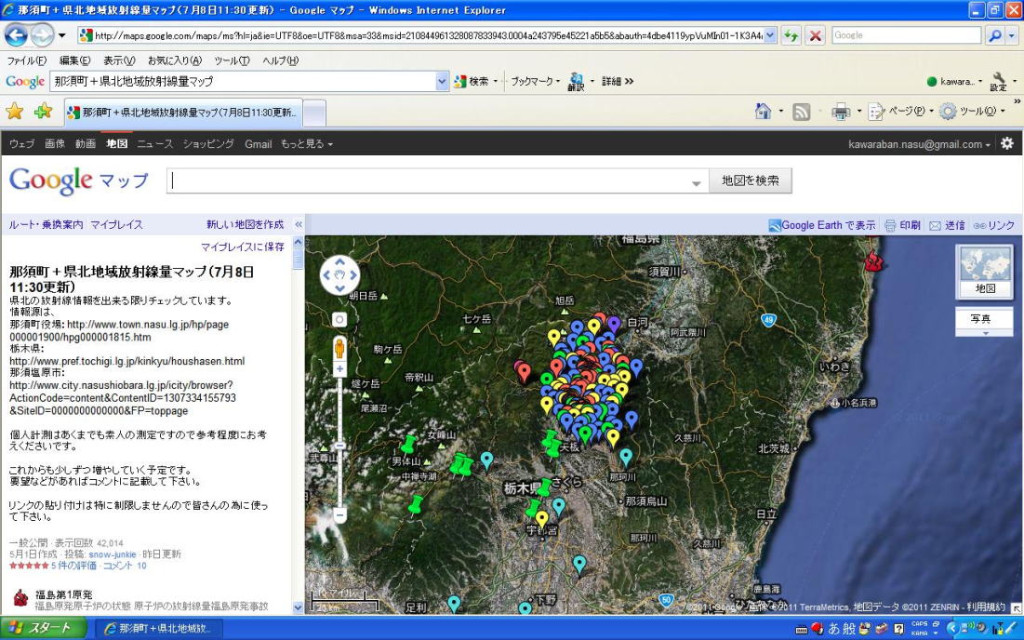This screenshot has height=640, width=1024.
Task: Open the お気に入り(A) menu
Action: (x=174, y=60)
